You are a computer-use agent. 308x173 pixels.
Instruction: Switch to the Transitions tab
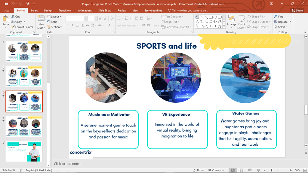65,11
